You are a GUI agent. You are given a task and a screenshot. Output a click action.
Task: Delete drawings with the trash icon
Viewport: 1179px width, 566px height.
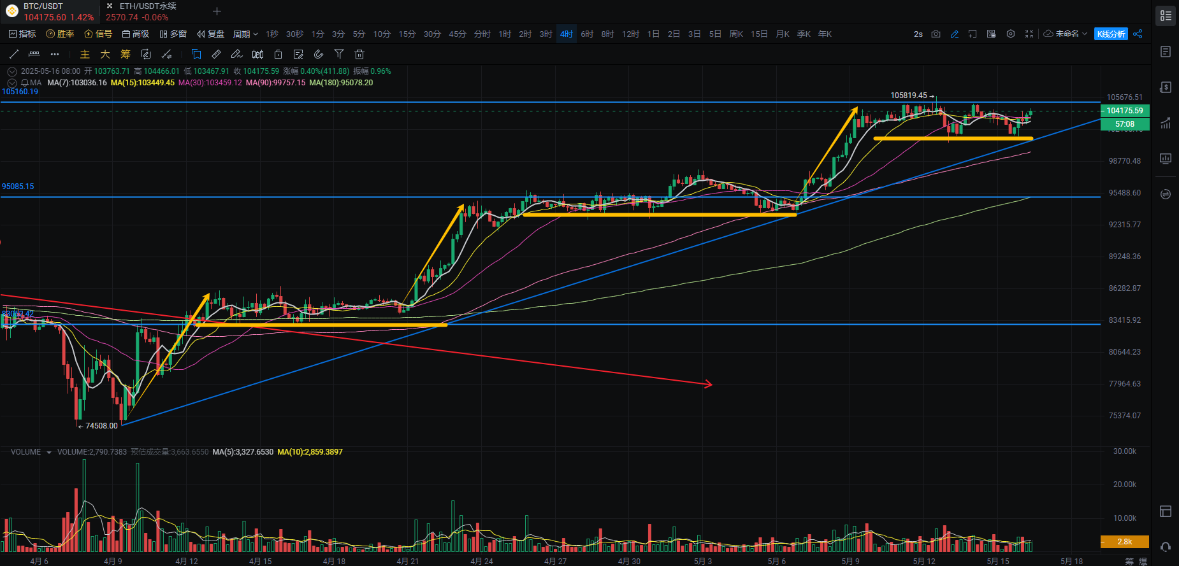(x=359, y=54)
